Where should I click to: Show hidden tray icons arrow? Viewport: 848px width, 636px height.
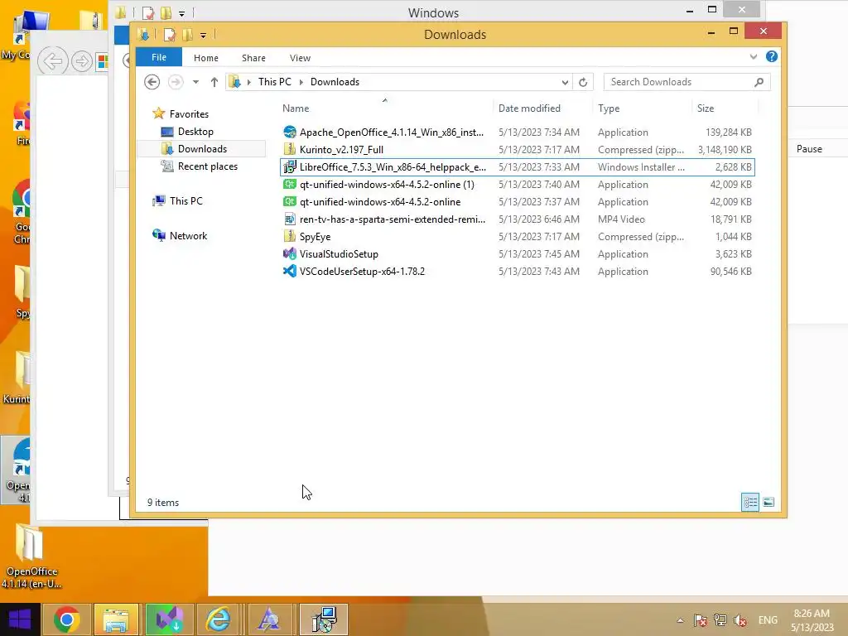(x=680, y=620)
